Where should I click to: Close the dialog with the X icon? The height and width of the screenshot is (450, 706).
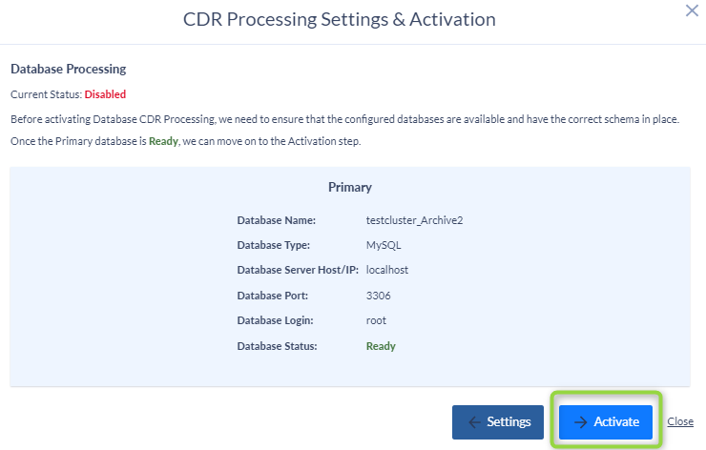(692, 10)
